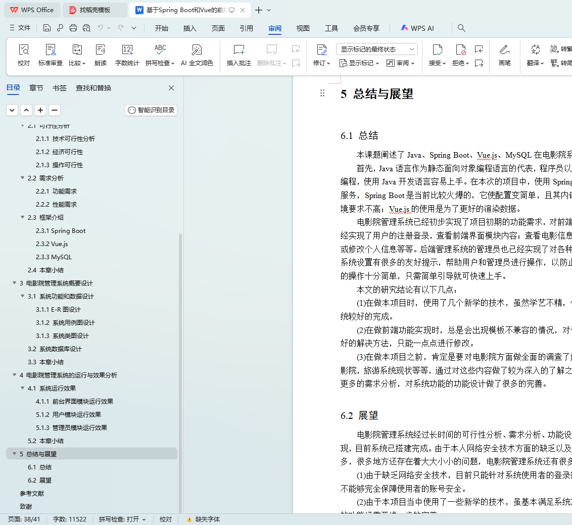Switch to the 找稻壳模板 tab
Image resolution: width=572 pixels, height=525 pixels.
(x=95, y=10)
